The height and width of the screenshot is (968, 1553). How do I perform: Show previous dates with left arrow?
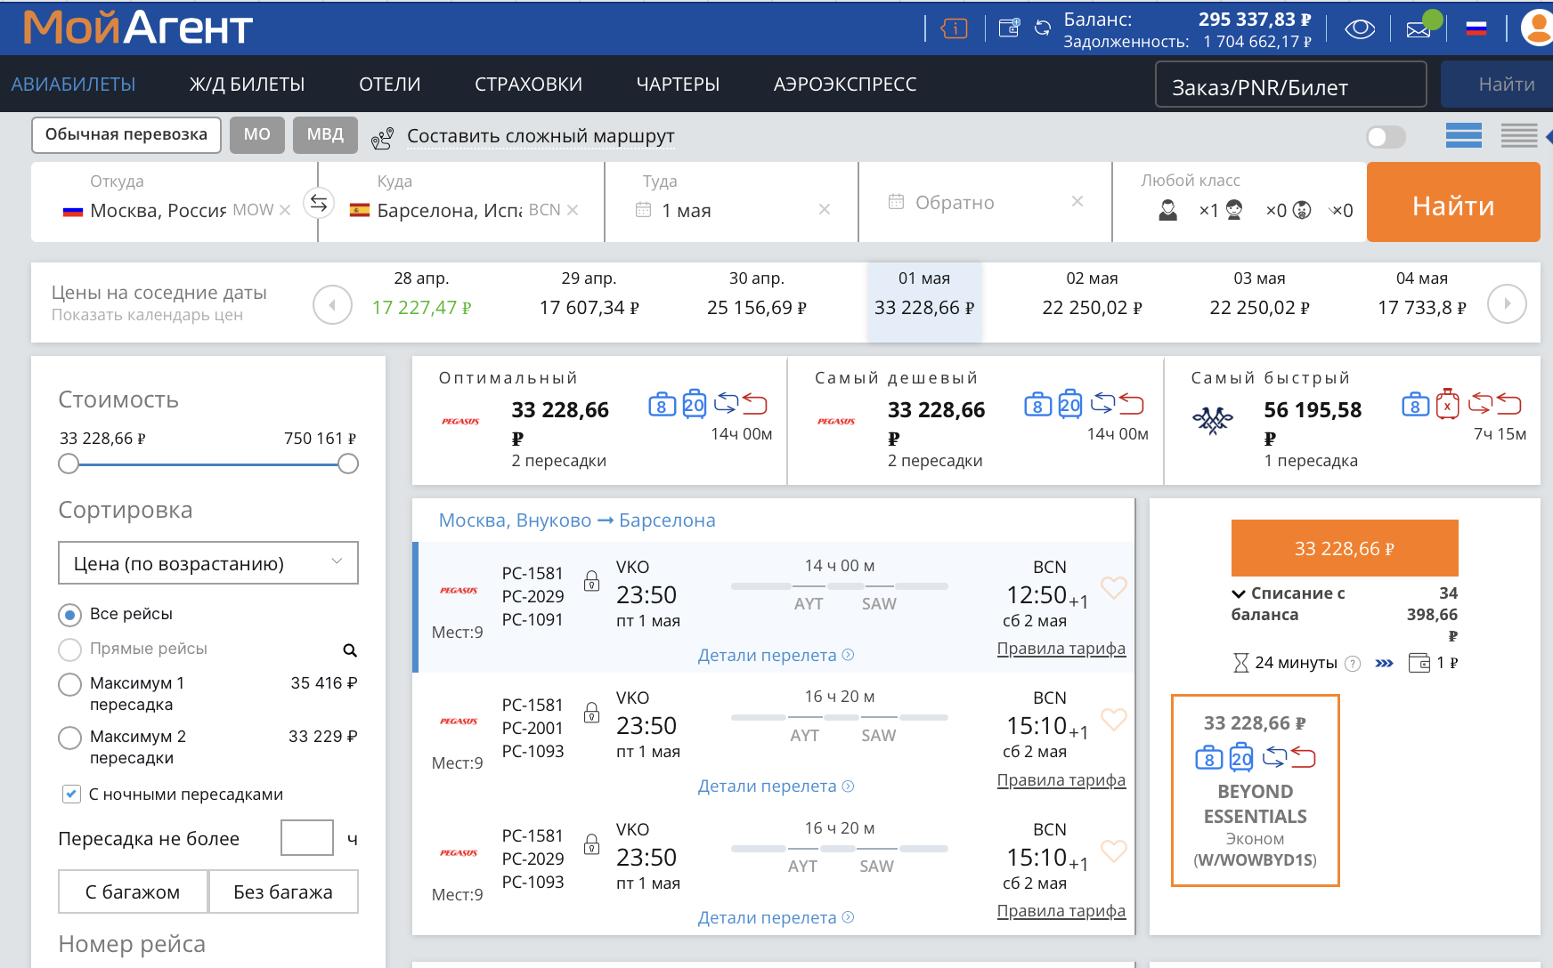click(x=332, y=305)
